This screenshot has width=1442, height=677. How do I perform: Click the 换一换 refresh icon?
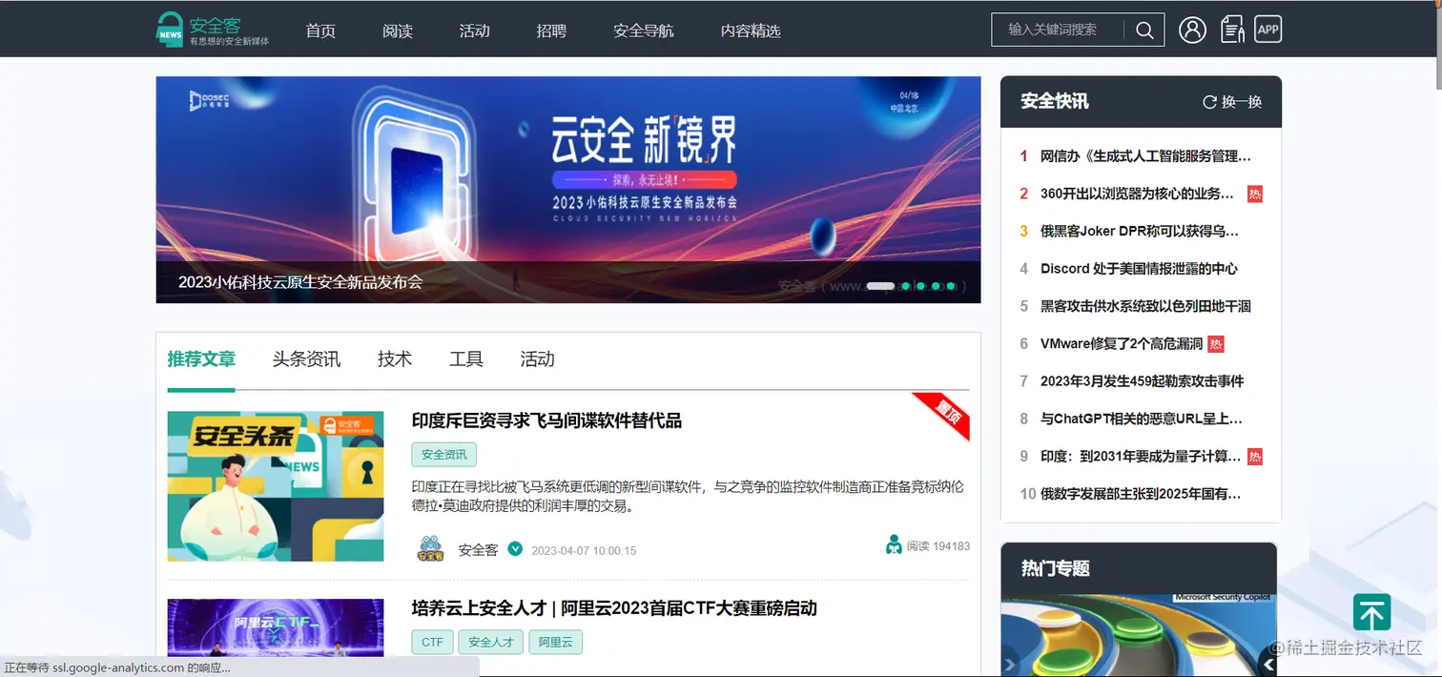pos(1209,102)
